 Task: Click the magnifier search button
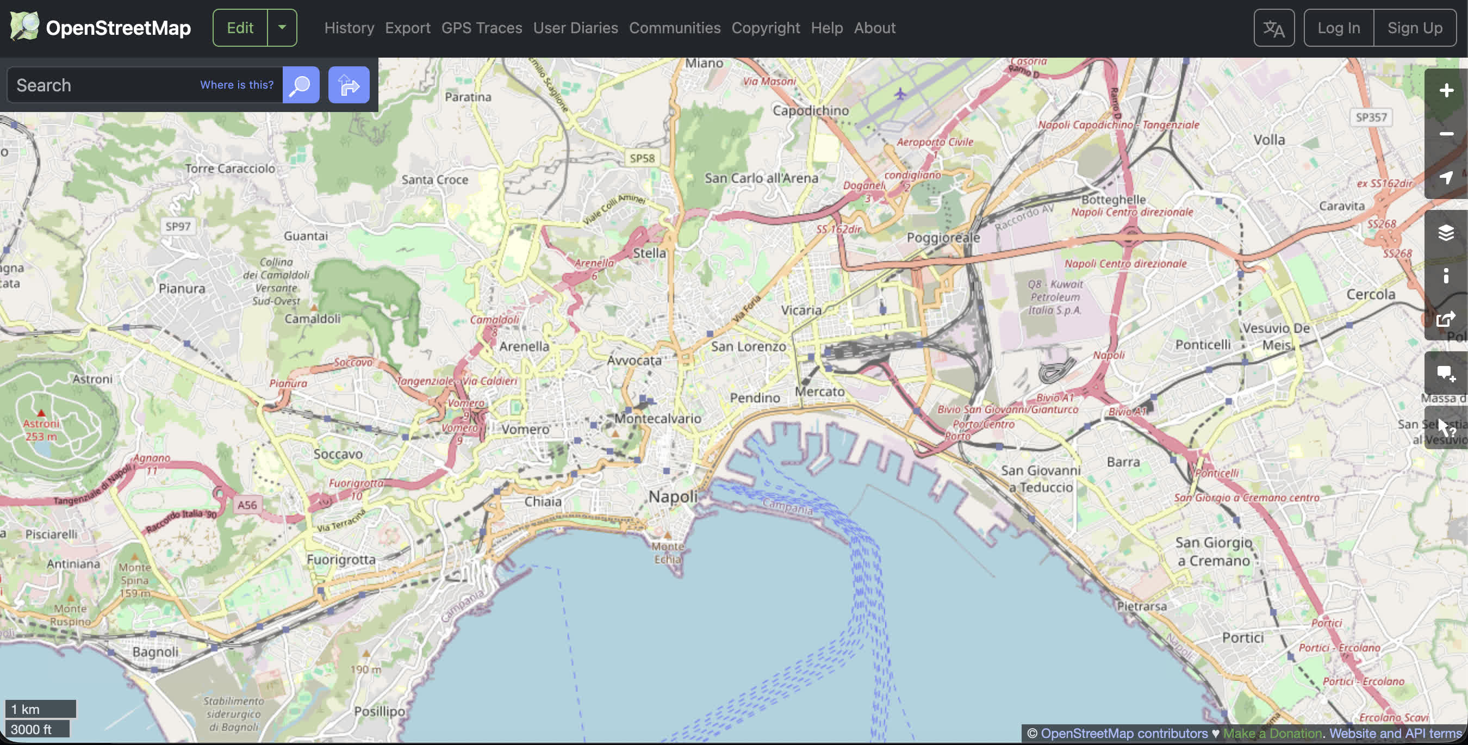300,85
